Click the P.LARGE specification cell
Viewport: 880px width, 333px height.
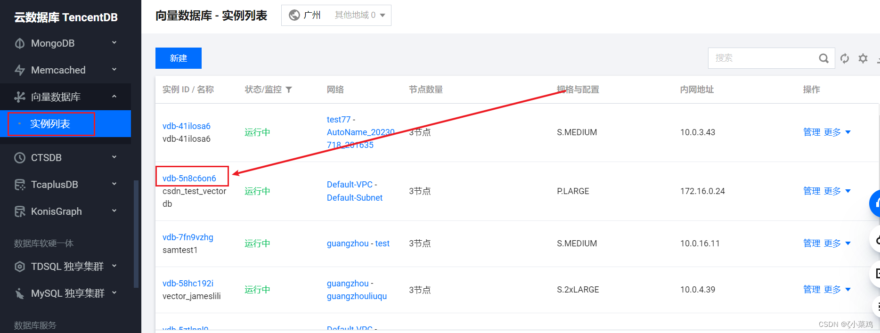click(573, 191)
